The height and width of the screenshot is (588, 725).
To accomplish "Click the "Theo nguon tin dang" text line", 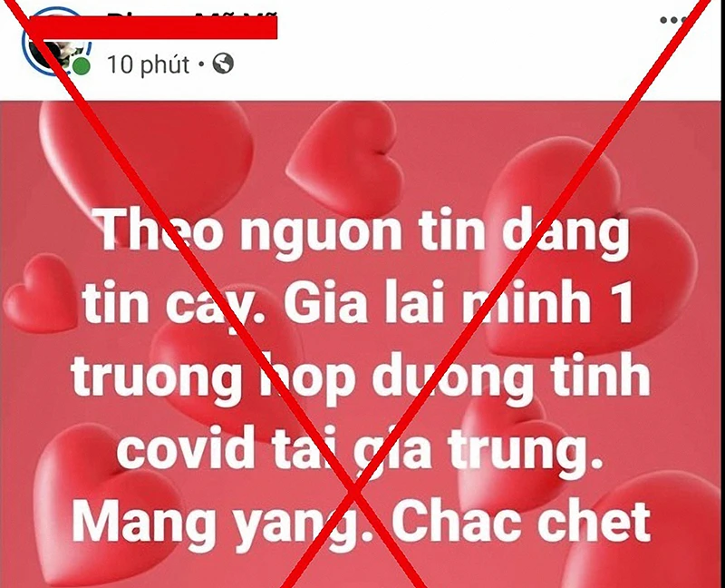I will click(x=363, y=230).
